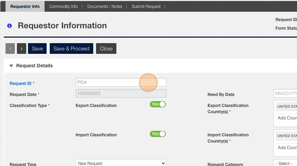Click the Request Details heading

click(x=35, y=66)
